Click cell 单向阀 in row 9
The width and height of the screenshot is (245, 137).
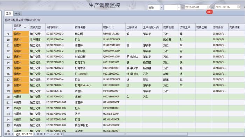tap(88, 34)
